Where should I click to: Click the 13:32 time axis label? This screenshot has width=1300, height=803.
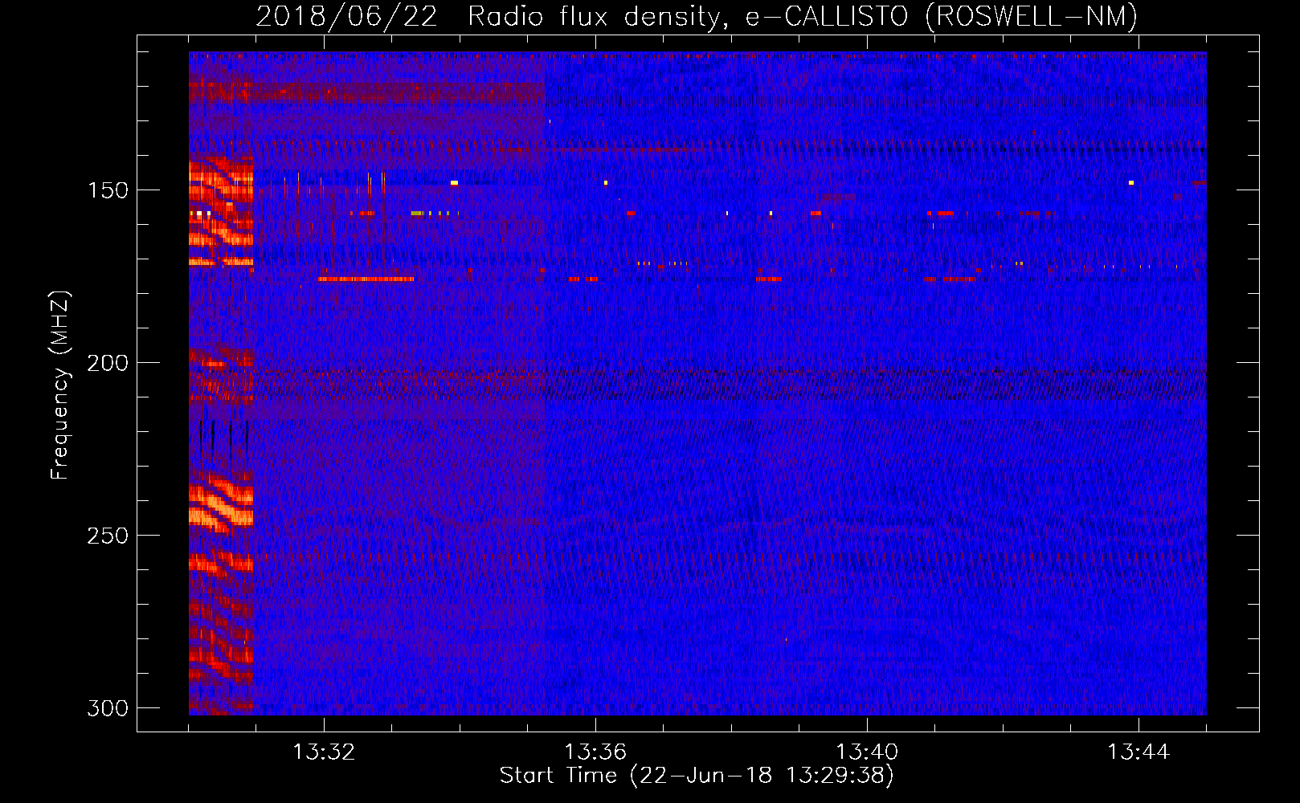pos(324,752)
